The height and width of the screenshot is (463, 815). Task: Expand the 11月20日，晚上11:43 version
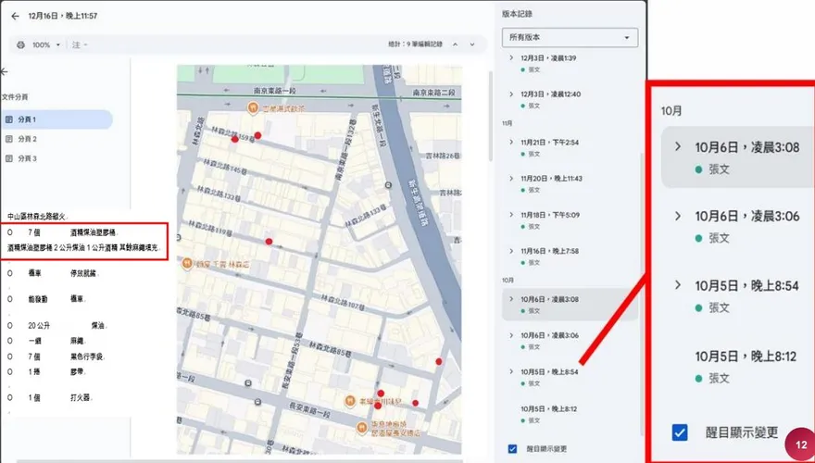511,178
